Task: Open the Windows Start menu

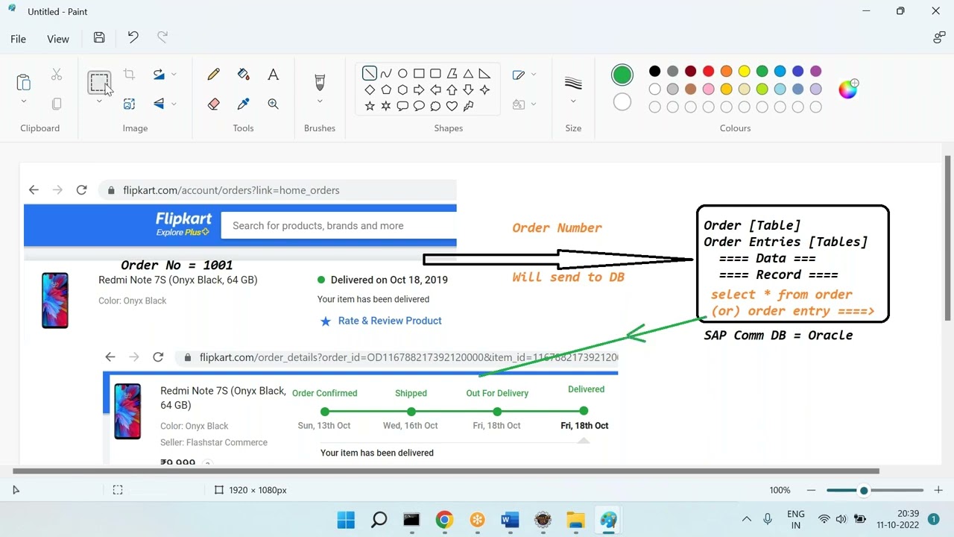Action: point(346,519)
